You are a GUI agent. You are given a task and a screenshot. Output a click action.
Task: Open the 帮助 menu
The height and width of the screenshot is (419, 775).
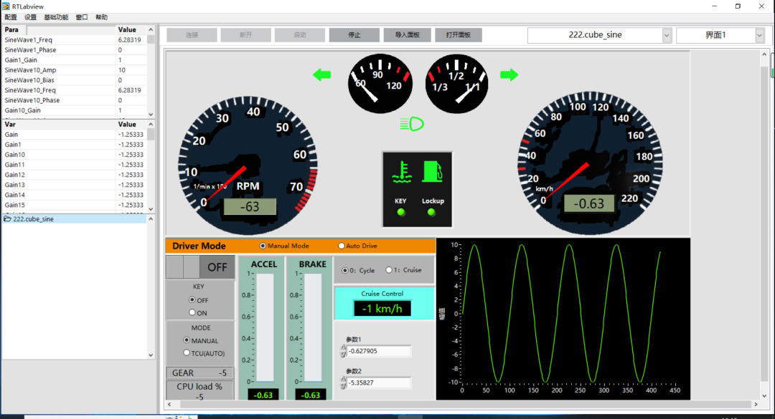tap(101, 17)
